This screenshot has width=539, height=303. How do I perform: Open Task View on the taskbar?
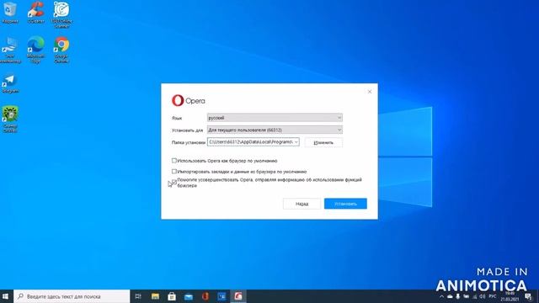click(138, 296)
